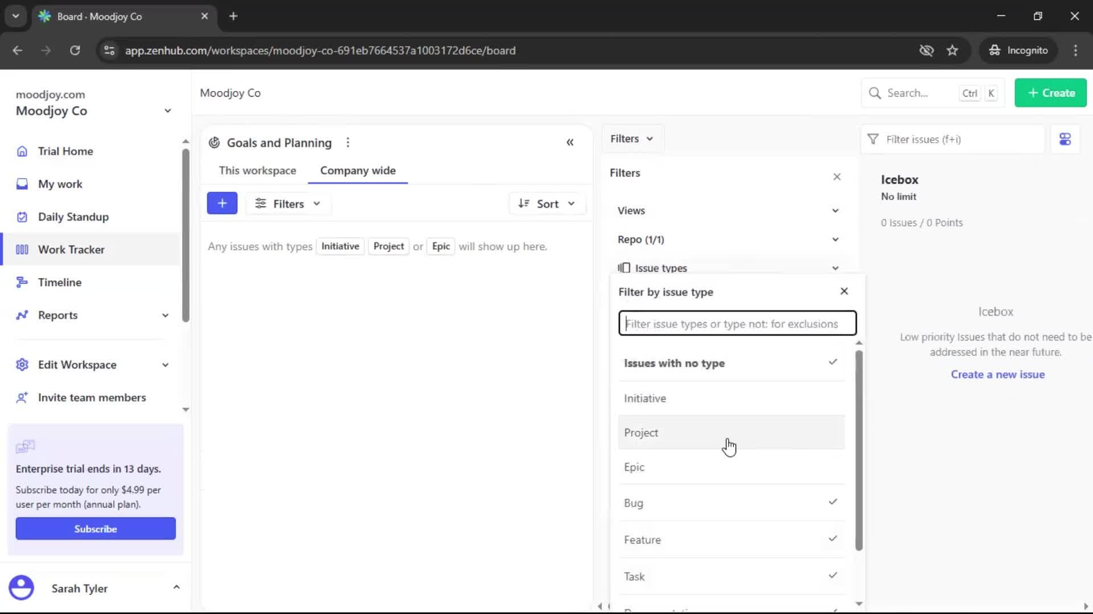Open the Reports section
This screenshot has height=614, width=1093.
point(57,315)
